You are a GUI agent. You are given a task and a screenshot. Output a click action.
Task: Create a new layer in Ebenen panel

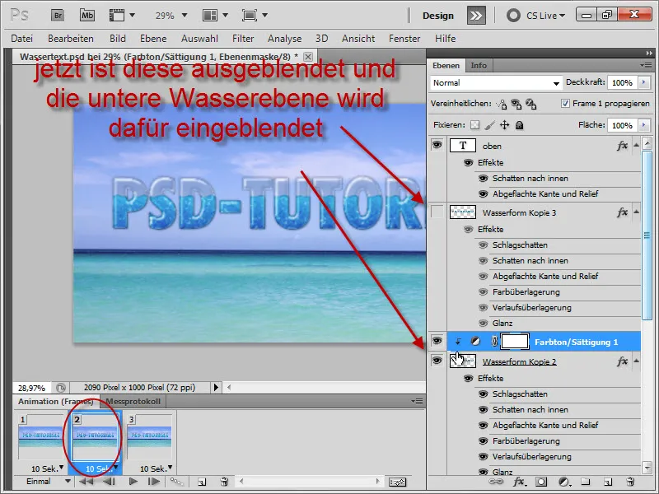pyautogui.click(x=607, y=482)
